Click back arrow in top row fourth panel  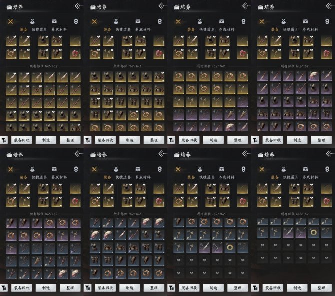click(330, 6)
